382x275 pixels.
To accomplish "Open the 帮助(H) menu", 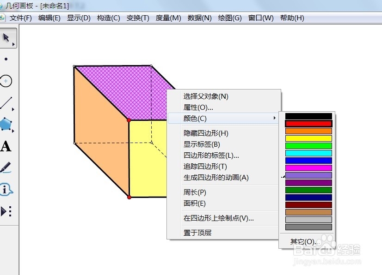I will (292, 18).
